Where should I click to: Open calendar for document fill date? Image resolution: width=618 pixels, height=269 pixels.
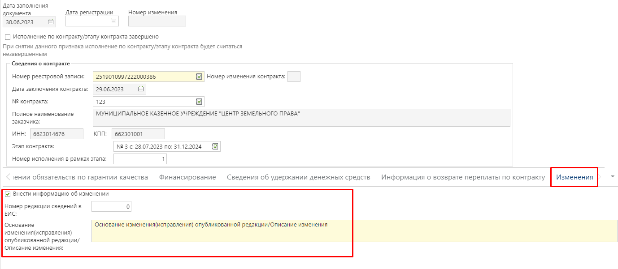(51, 21)
